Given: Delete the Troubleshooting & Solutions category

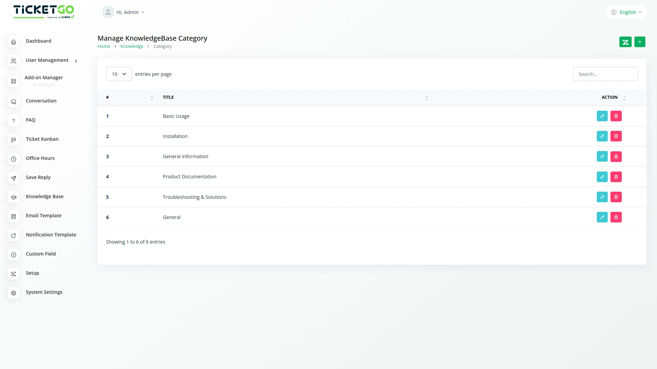Looking at the screenshot, I should click(616, 197).
